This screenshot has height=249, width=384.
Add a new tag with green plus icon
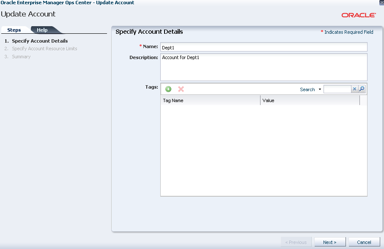[168, 89]
